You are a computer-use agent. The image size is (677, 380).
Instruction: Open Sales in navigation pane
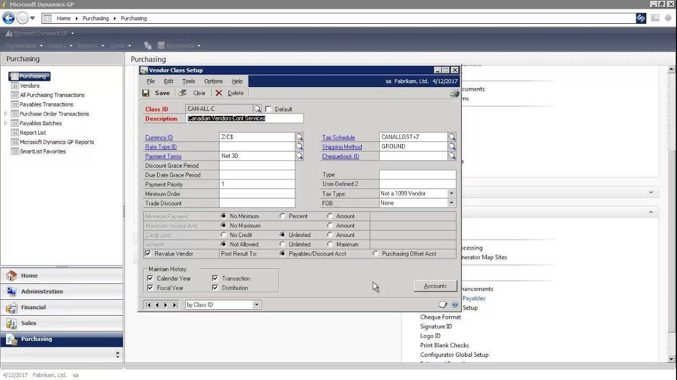[x=61, y=323]
